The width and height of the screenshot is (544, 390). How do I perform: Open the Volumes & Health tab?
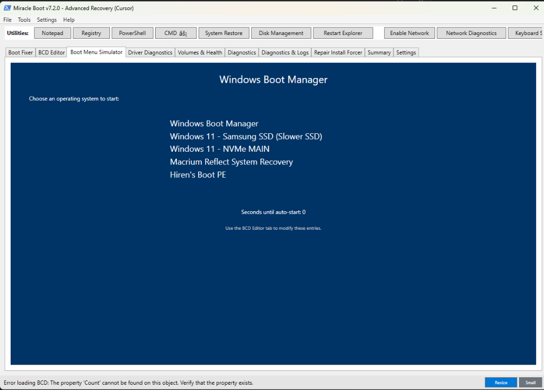pos(200,52)
